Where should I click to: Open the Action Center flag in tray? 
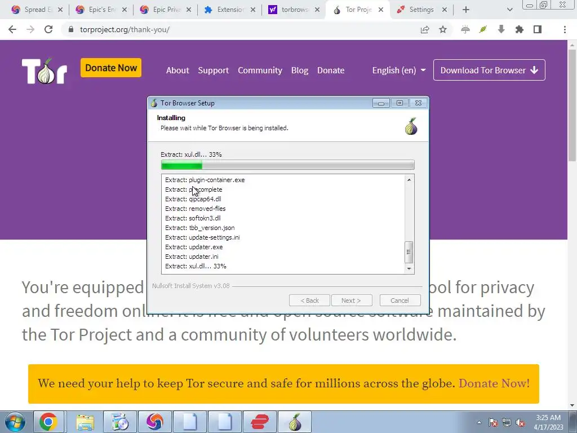[493, 422]
